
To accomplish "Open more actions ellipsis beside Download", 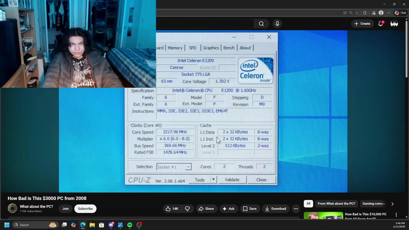I will (x=296, y=209).
